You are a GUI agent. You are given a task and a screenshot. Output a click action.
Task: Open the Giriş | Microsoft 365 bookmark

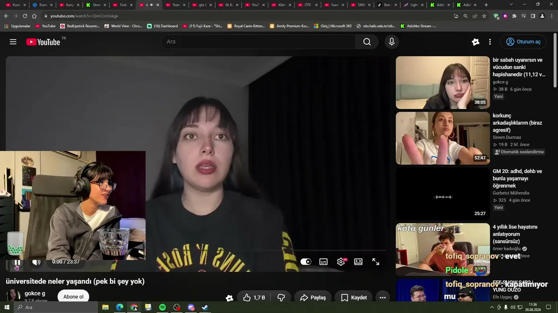(x=333, y=26)
